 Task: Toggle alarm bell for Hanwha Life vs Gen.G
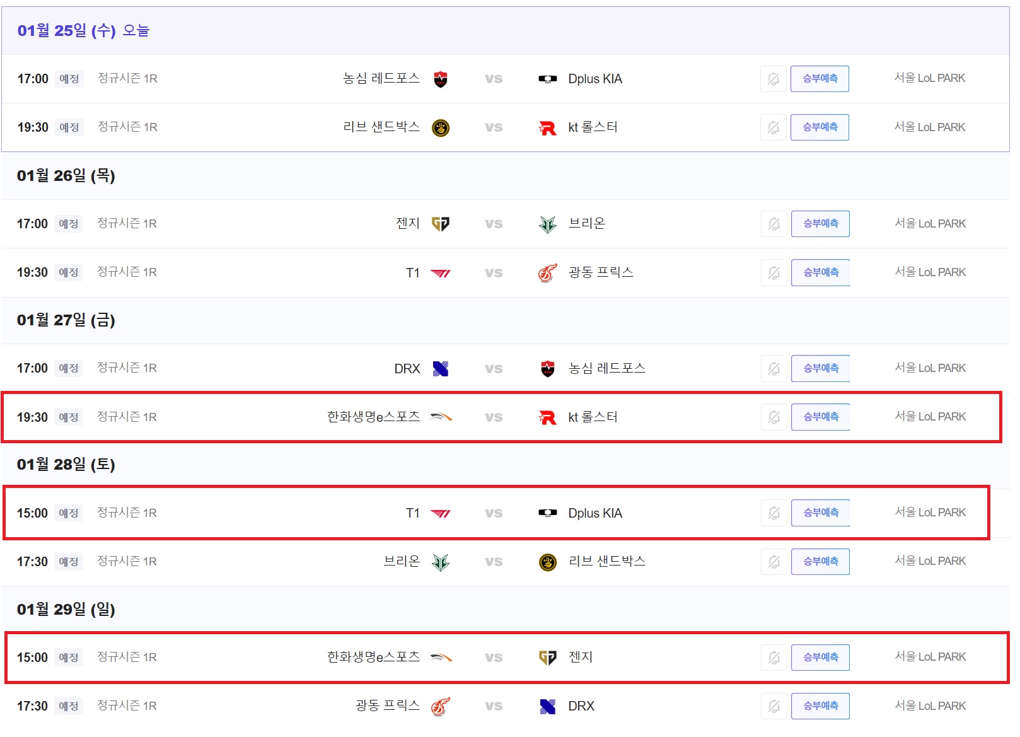coord(774,658)
